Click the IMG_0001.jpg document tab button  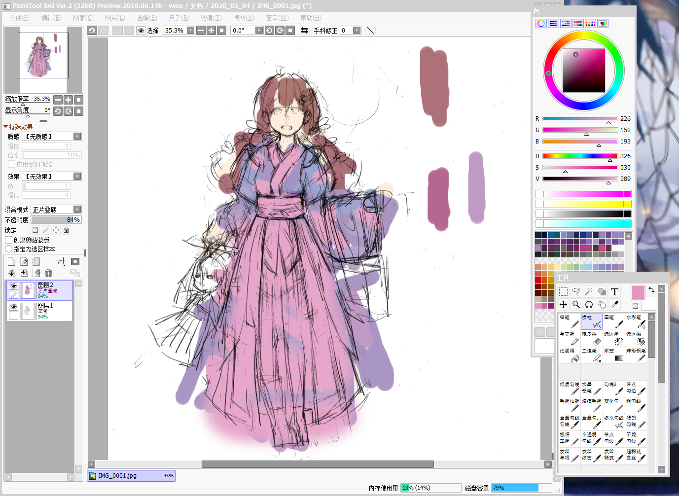click(x=131, y=476)
